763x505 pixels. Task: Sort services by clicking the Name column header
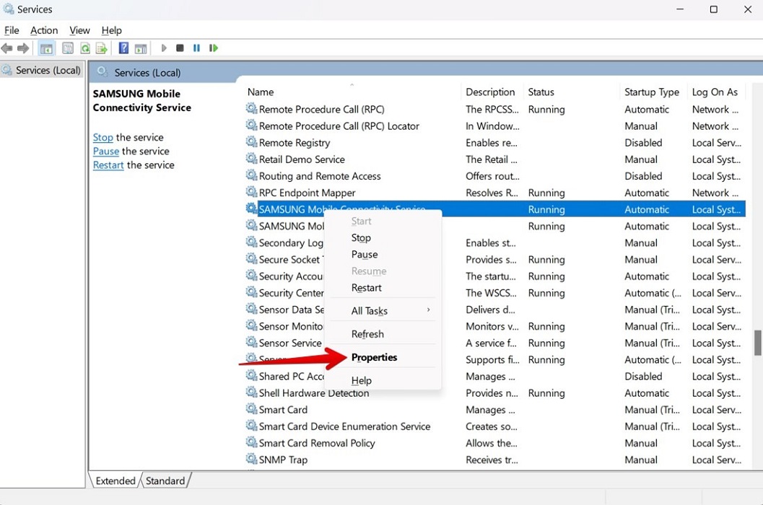260,92
